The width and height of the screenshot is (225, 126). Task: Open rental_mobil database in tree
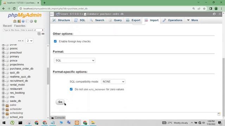17,85
